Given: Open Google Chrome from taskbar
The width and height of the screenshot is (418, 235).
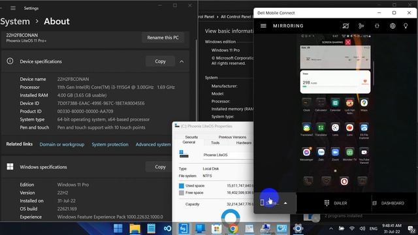Looking at the screenshot, I should pyautogui.click(x=233, y=228).
